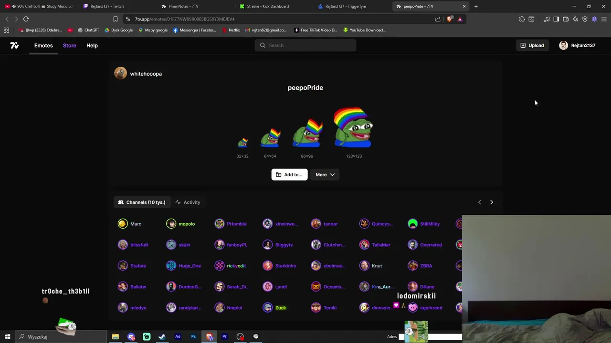Open channel PHombie
This screenshot has width=611, height=343.
tap(231, 224)
